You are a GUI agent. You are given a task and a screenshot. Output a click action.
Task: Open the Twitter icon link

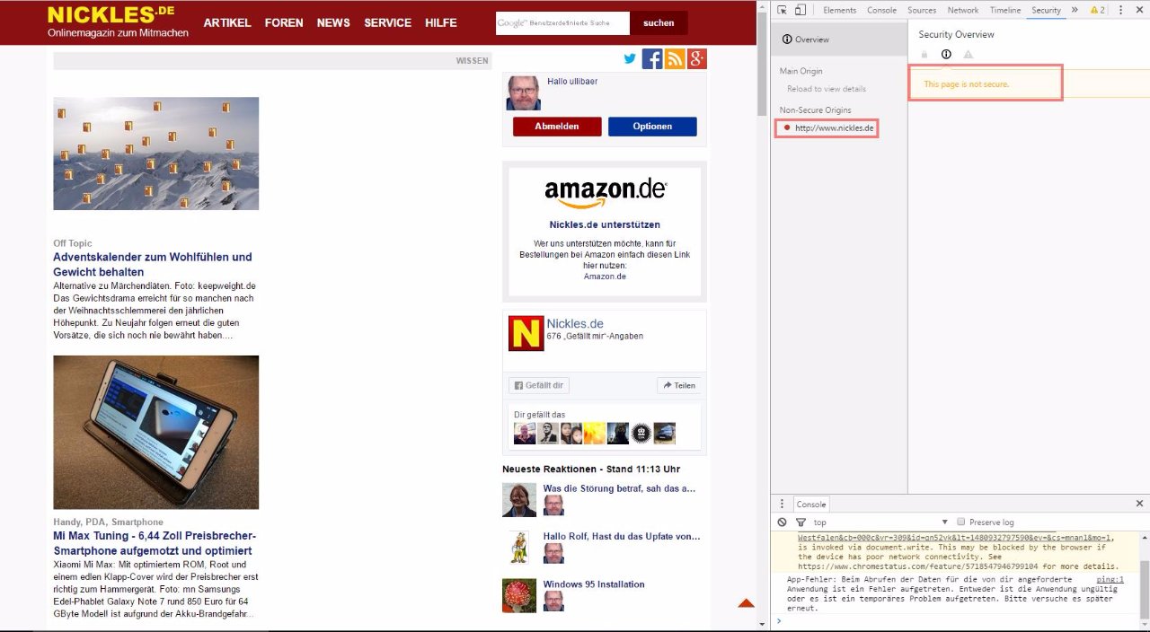pyautogui.click(x=630, y=59)
